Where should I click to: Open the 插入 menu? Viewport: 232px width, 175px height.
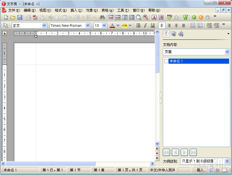[x=76, y=10]
